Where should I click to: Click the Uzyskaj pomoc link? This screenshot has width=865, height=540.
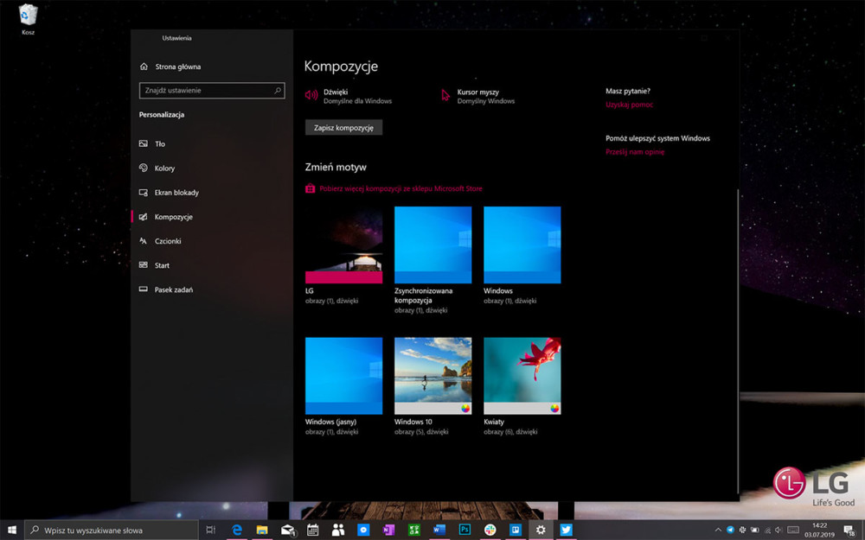[x=629, y=105]
